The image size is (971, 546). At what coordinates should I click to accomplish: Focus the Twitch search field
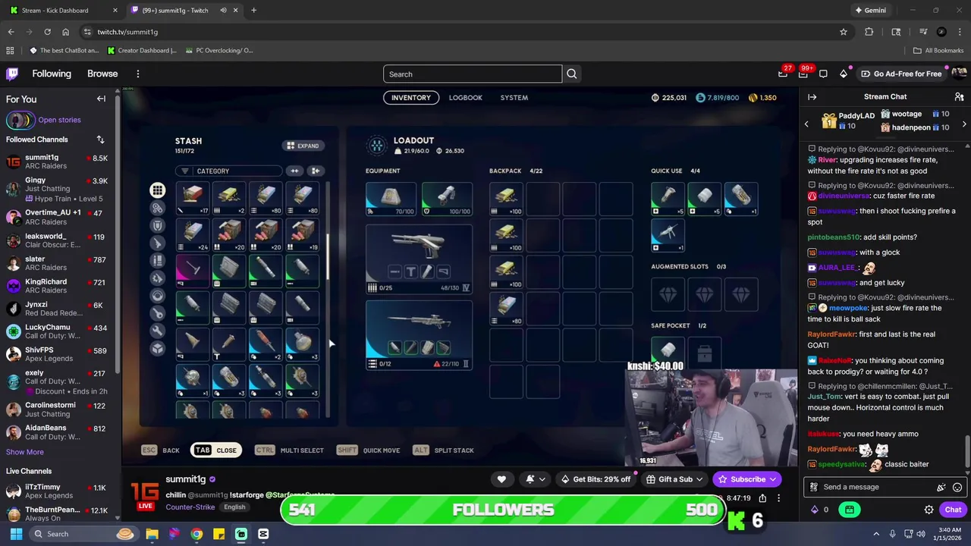(472, 74)
